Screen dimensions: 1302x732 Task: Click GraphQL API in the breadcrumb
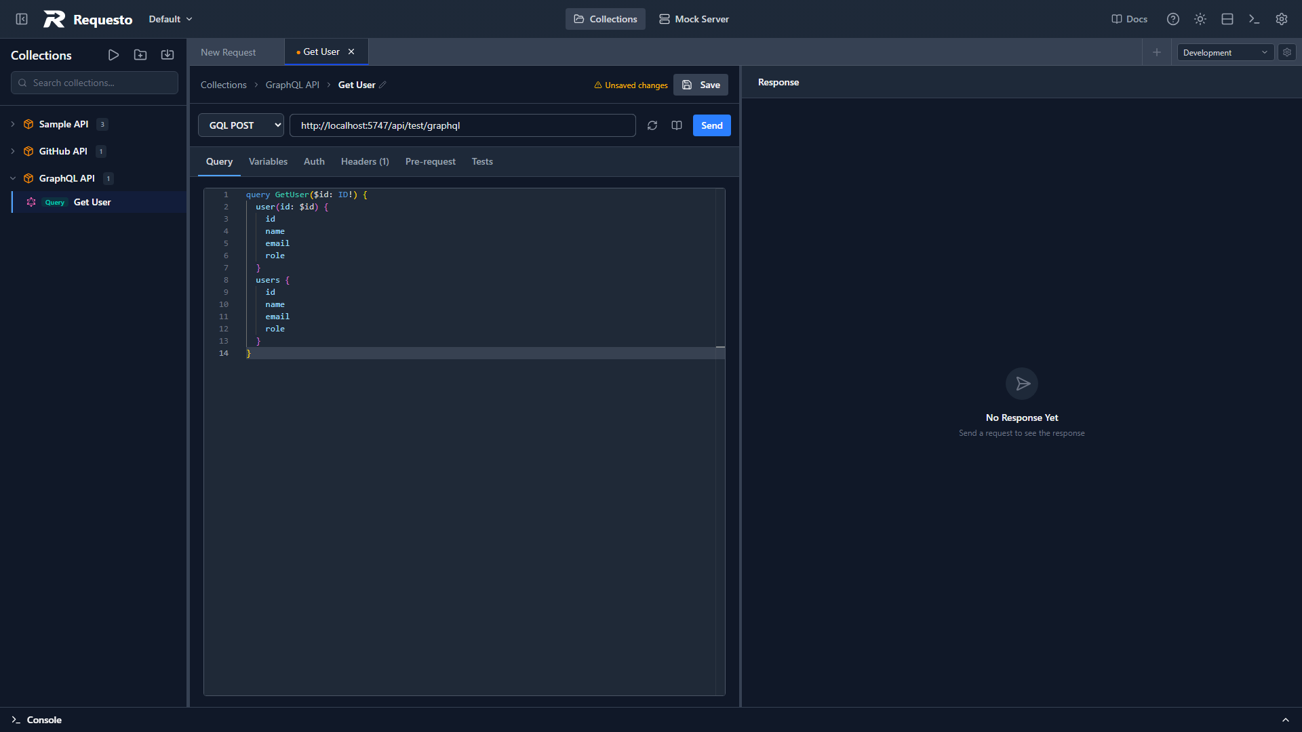(292, 85)
